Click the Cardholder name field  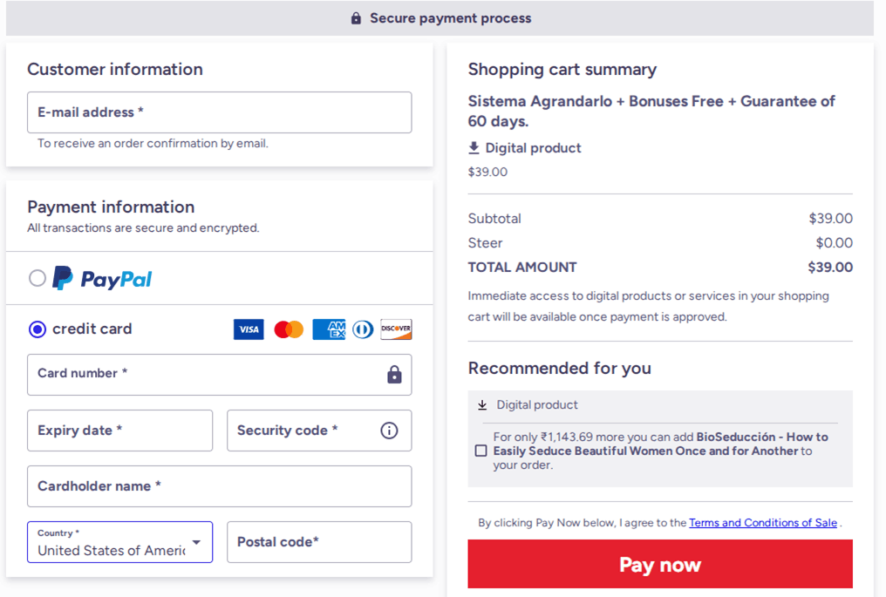[x=219, y=486]
